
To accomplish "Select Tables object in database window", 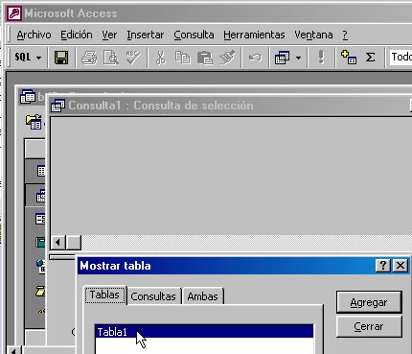I will coord(41,171).
